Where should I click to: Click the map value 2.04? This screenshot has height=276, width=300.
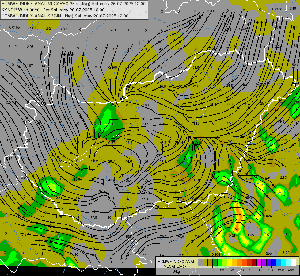click(x=231, y=142)
